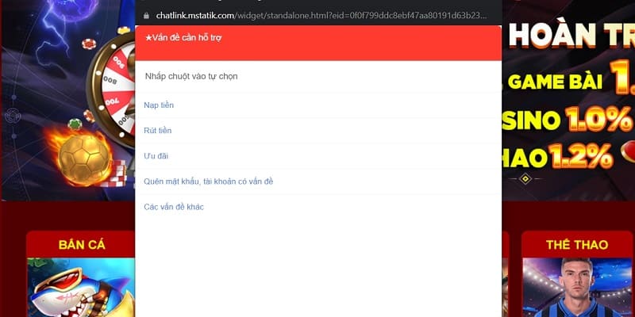
Task: Click the circular target icon at left edge
Action: [x=11, y=116]
